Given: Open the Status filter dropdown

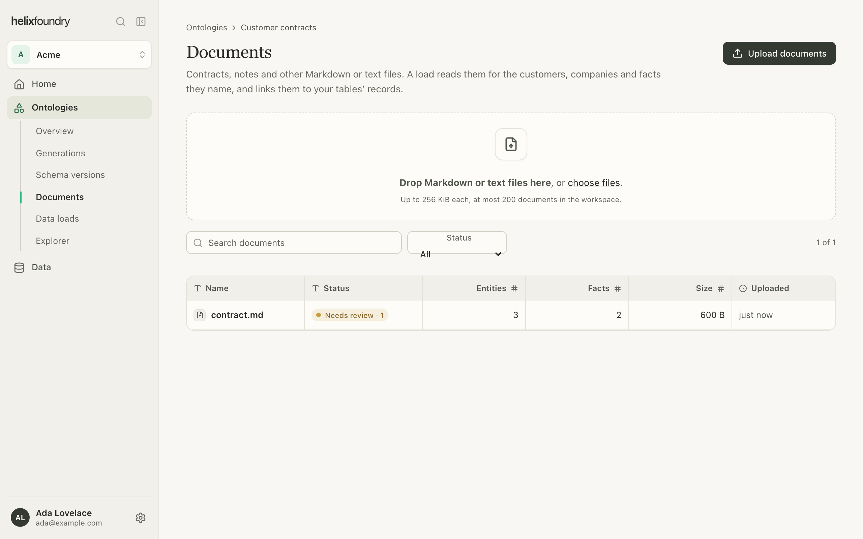Looking at the screenshot, I should tap(457, 243).
